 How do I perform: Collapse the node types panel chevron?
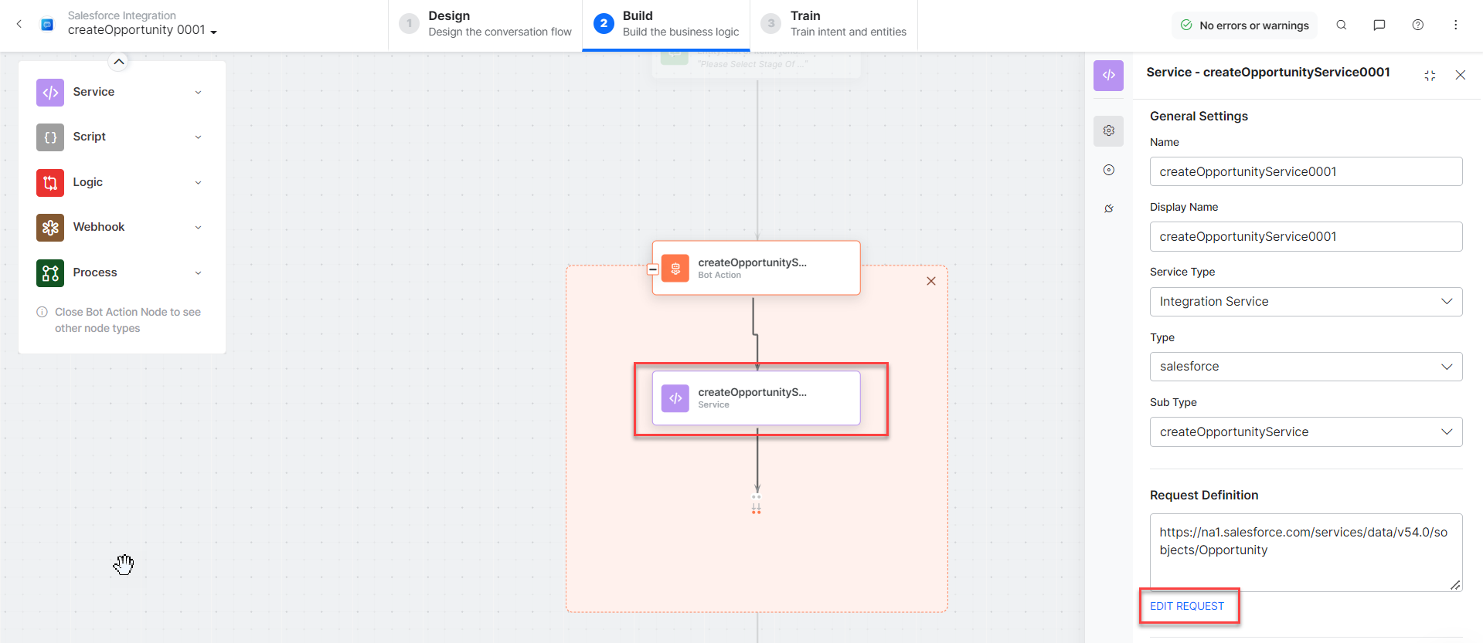[118, 62]
